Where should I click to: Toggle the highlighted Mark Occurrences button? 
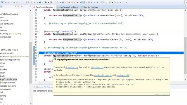[84, 2]
